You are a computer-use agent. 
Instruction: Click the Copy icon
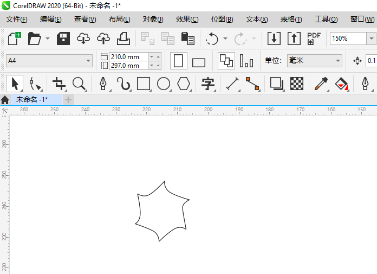pos(168,39)
